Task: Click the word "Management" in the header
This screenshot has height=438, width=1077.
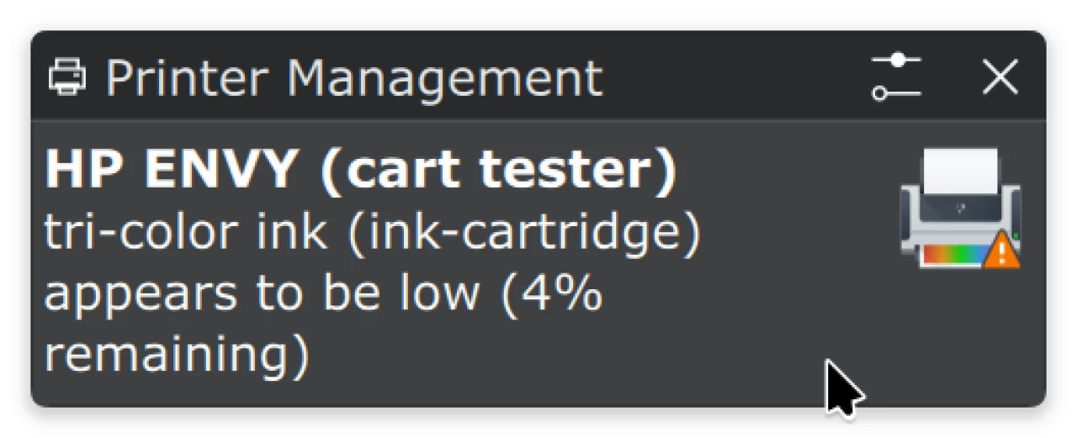Action: [444, 78]
